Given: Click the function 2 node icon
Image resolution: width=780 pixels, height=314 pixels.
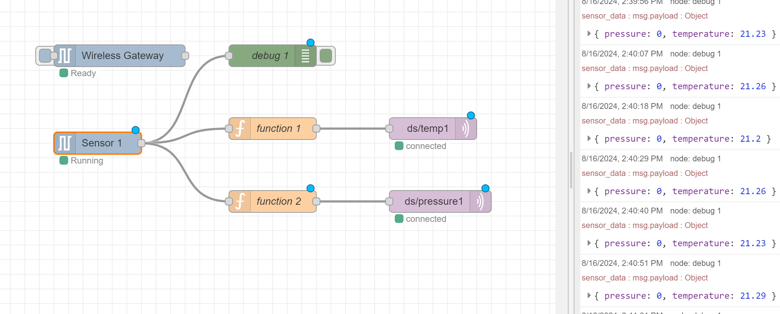Looking at the screenshot, I should click(240, 201).
